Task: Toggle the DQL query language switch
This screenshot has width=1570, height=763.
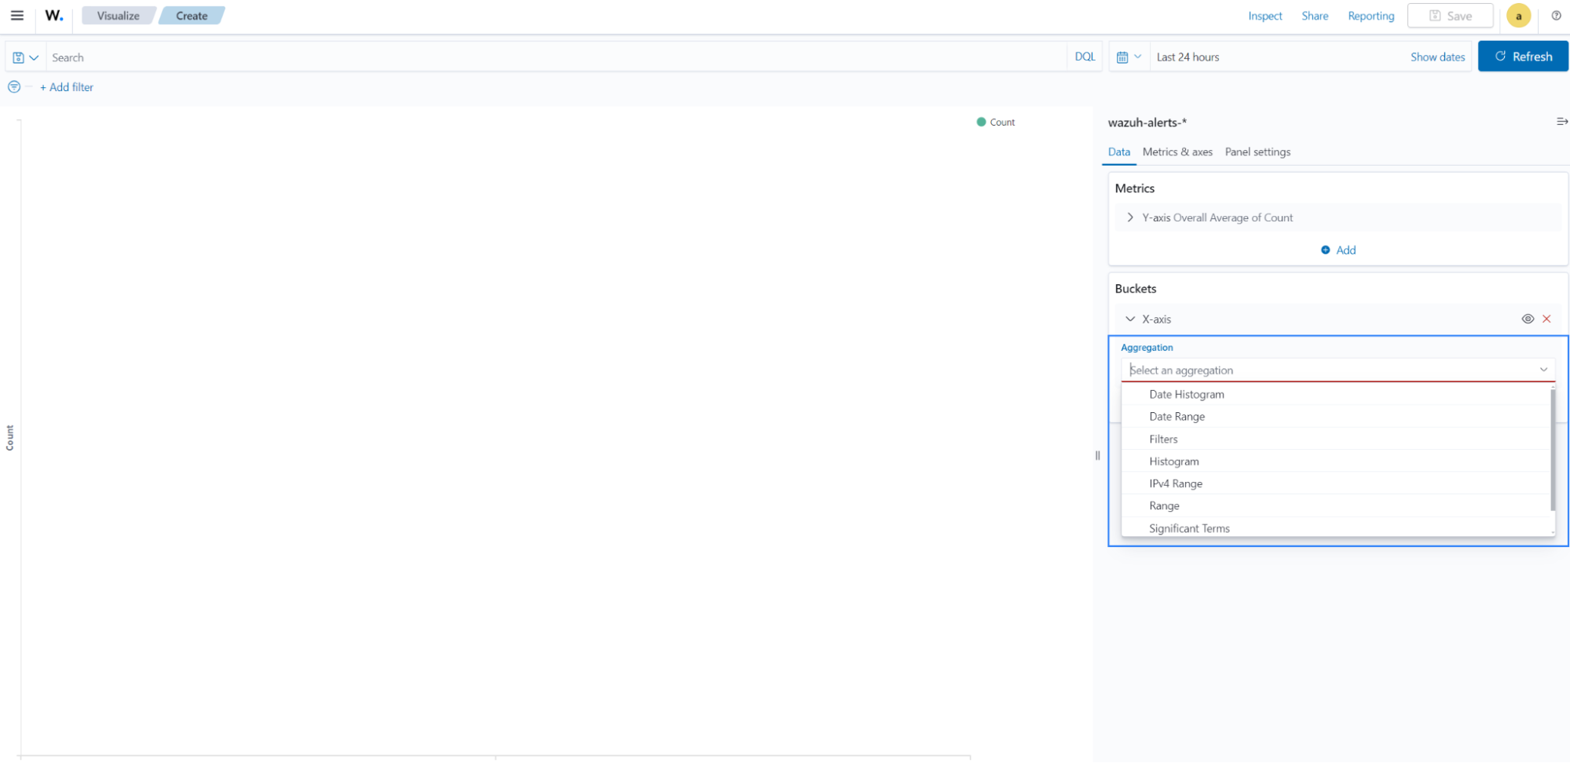Action: point(1085,57)
